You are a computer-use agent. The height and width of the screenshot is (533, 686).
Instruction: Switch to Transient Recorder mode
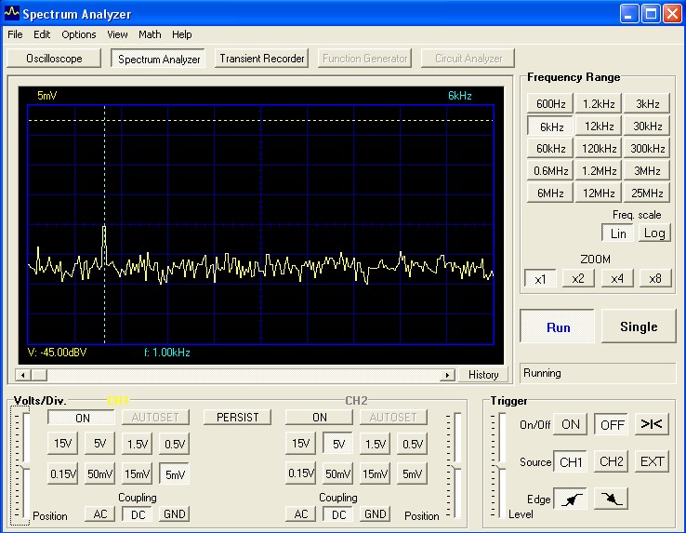click(261, 59)
